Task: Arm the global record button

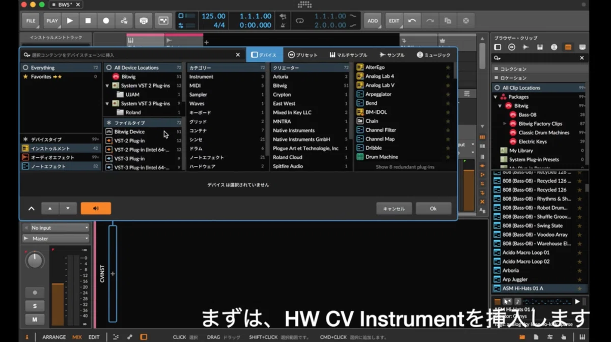Action: click(x=106, y=21)
